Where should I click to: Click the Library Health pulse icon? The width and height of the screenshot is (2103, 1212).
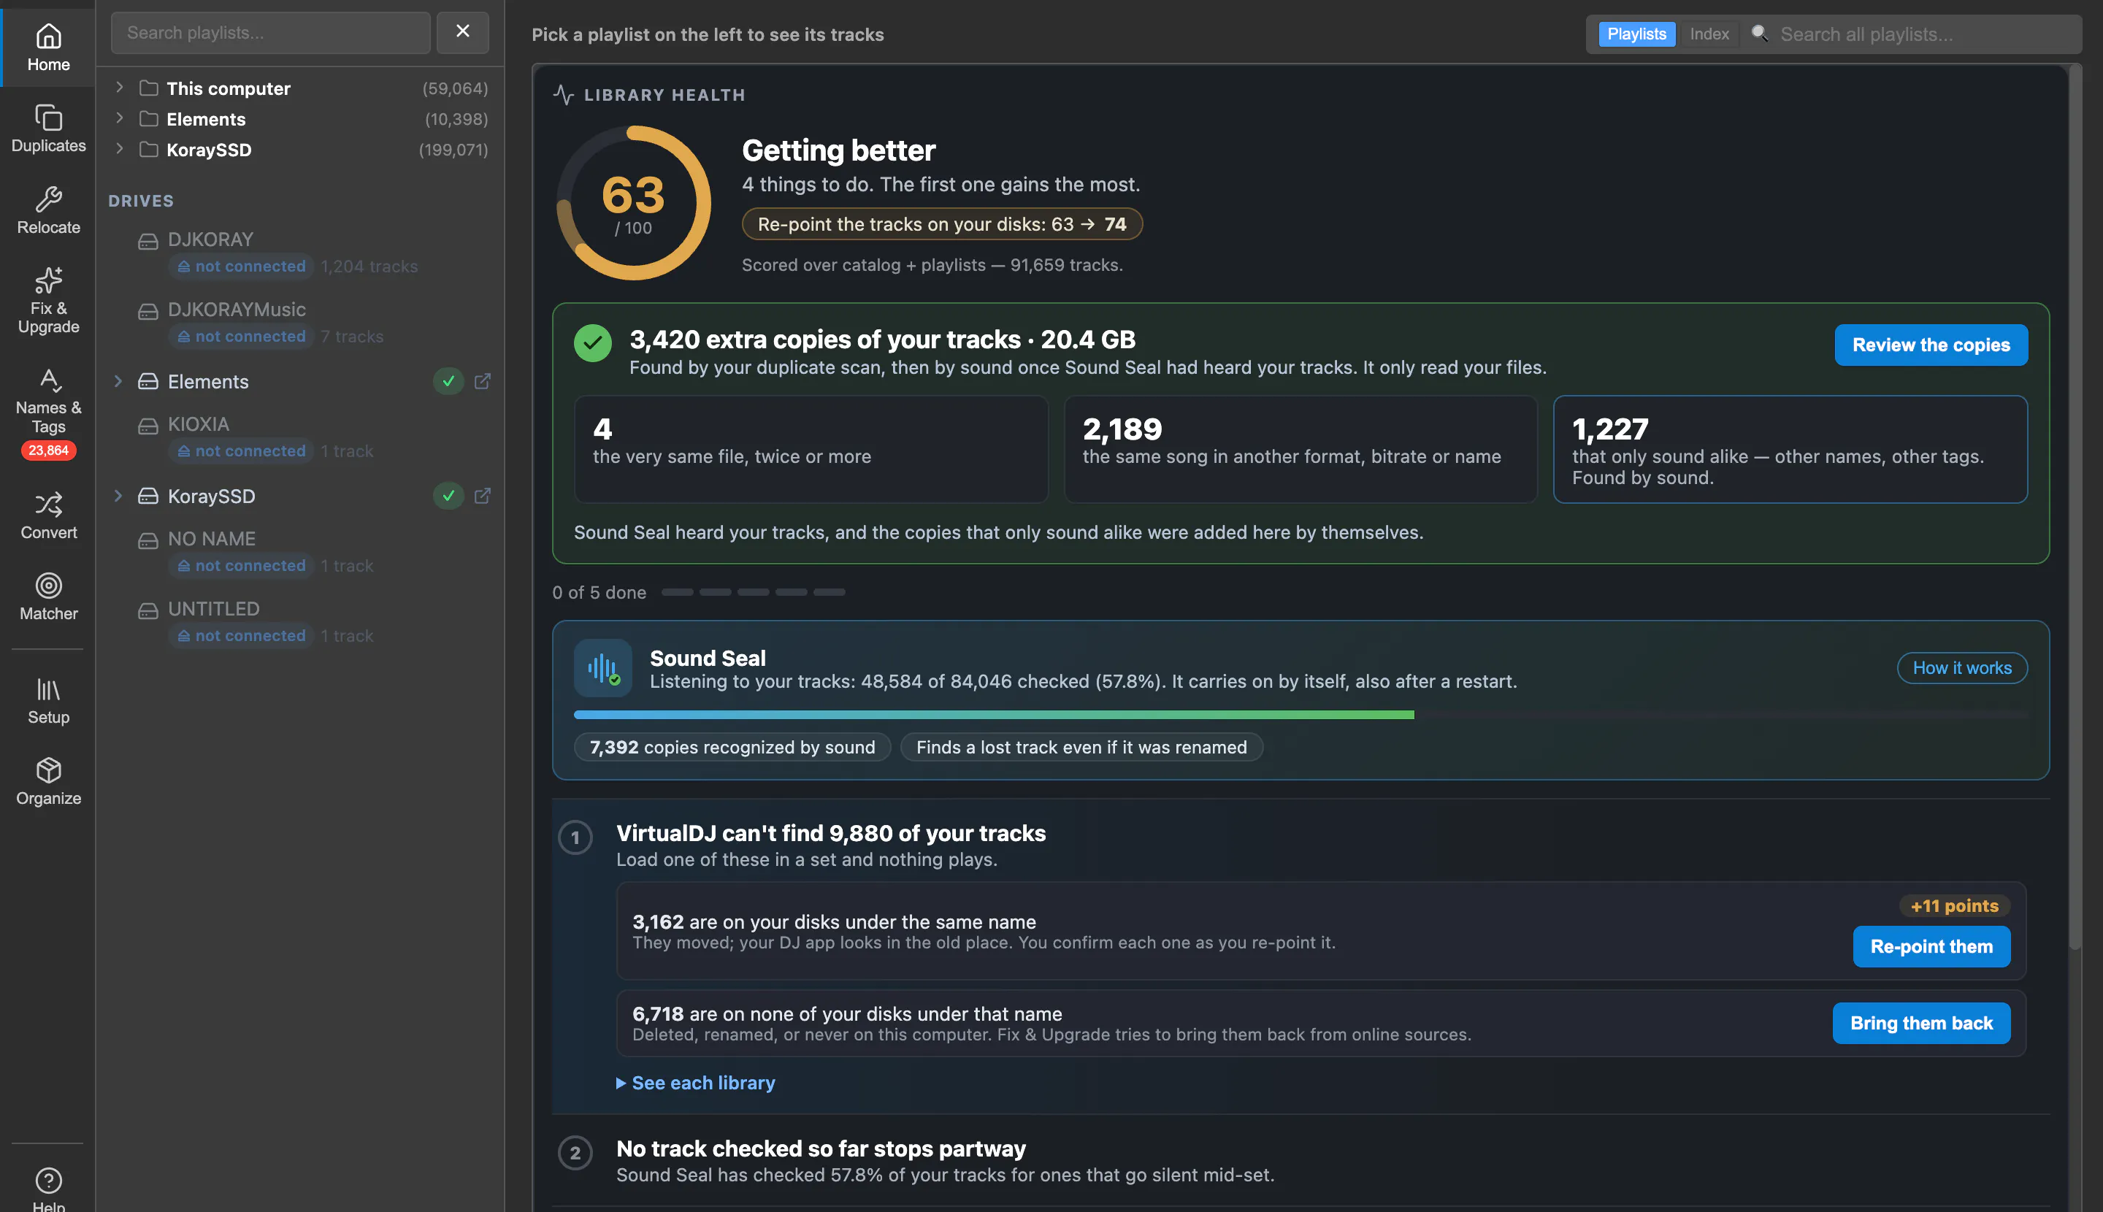564,95
